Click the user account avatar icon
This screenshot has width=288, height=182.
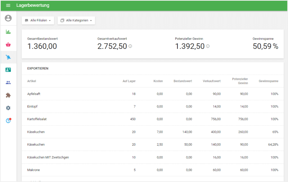click(8, 18)
